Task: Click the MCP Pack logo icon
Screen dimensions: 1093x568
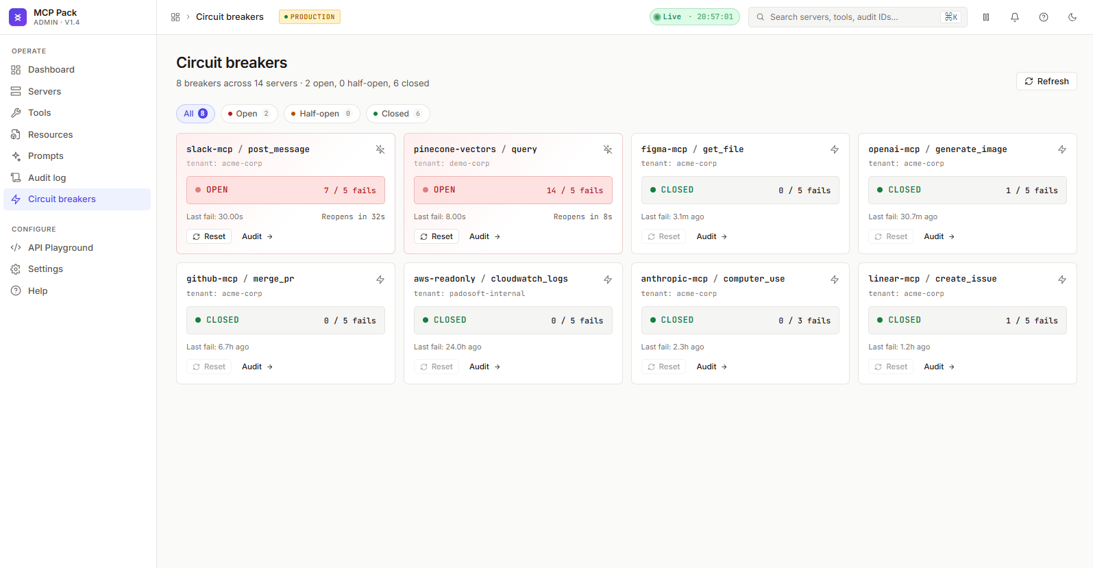Action: pos(18,17)
